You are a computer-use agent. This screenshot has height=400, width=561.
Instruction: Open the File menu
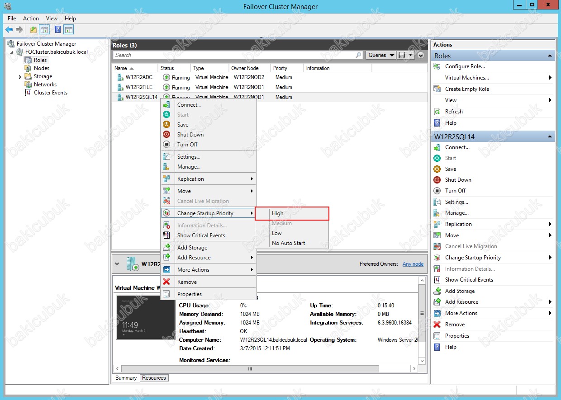coord(12,19)
